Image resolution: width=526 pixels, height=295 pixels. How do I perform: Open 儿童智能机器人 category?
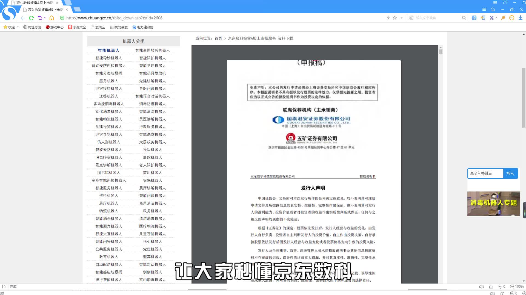[153, 234]
